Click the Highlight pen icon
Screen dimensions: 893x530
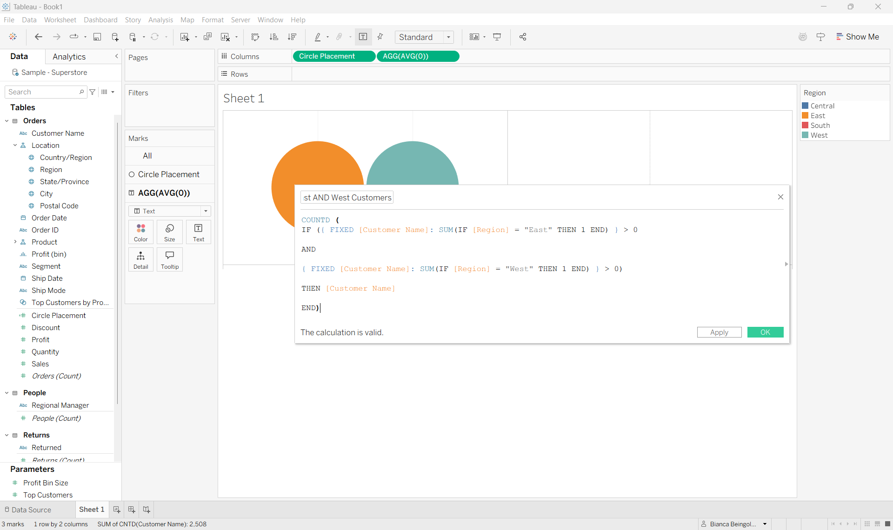(x=318, y=37)
